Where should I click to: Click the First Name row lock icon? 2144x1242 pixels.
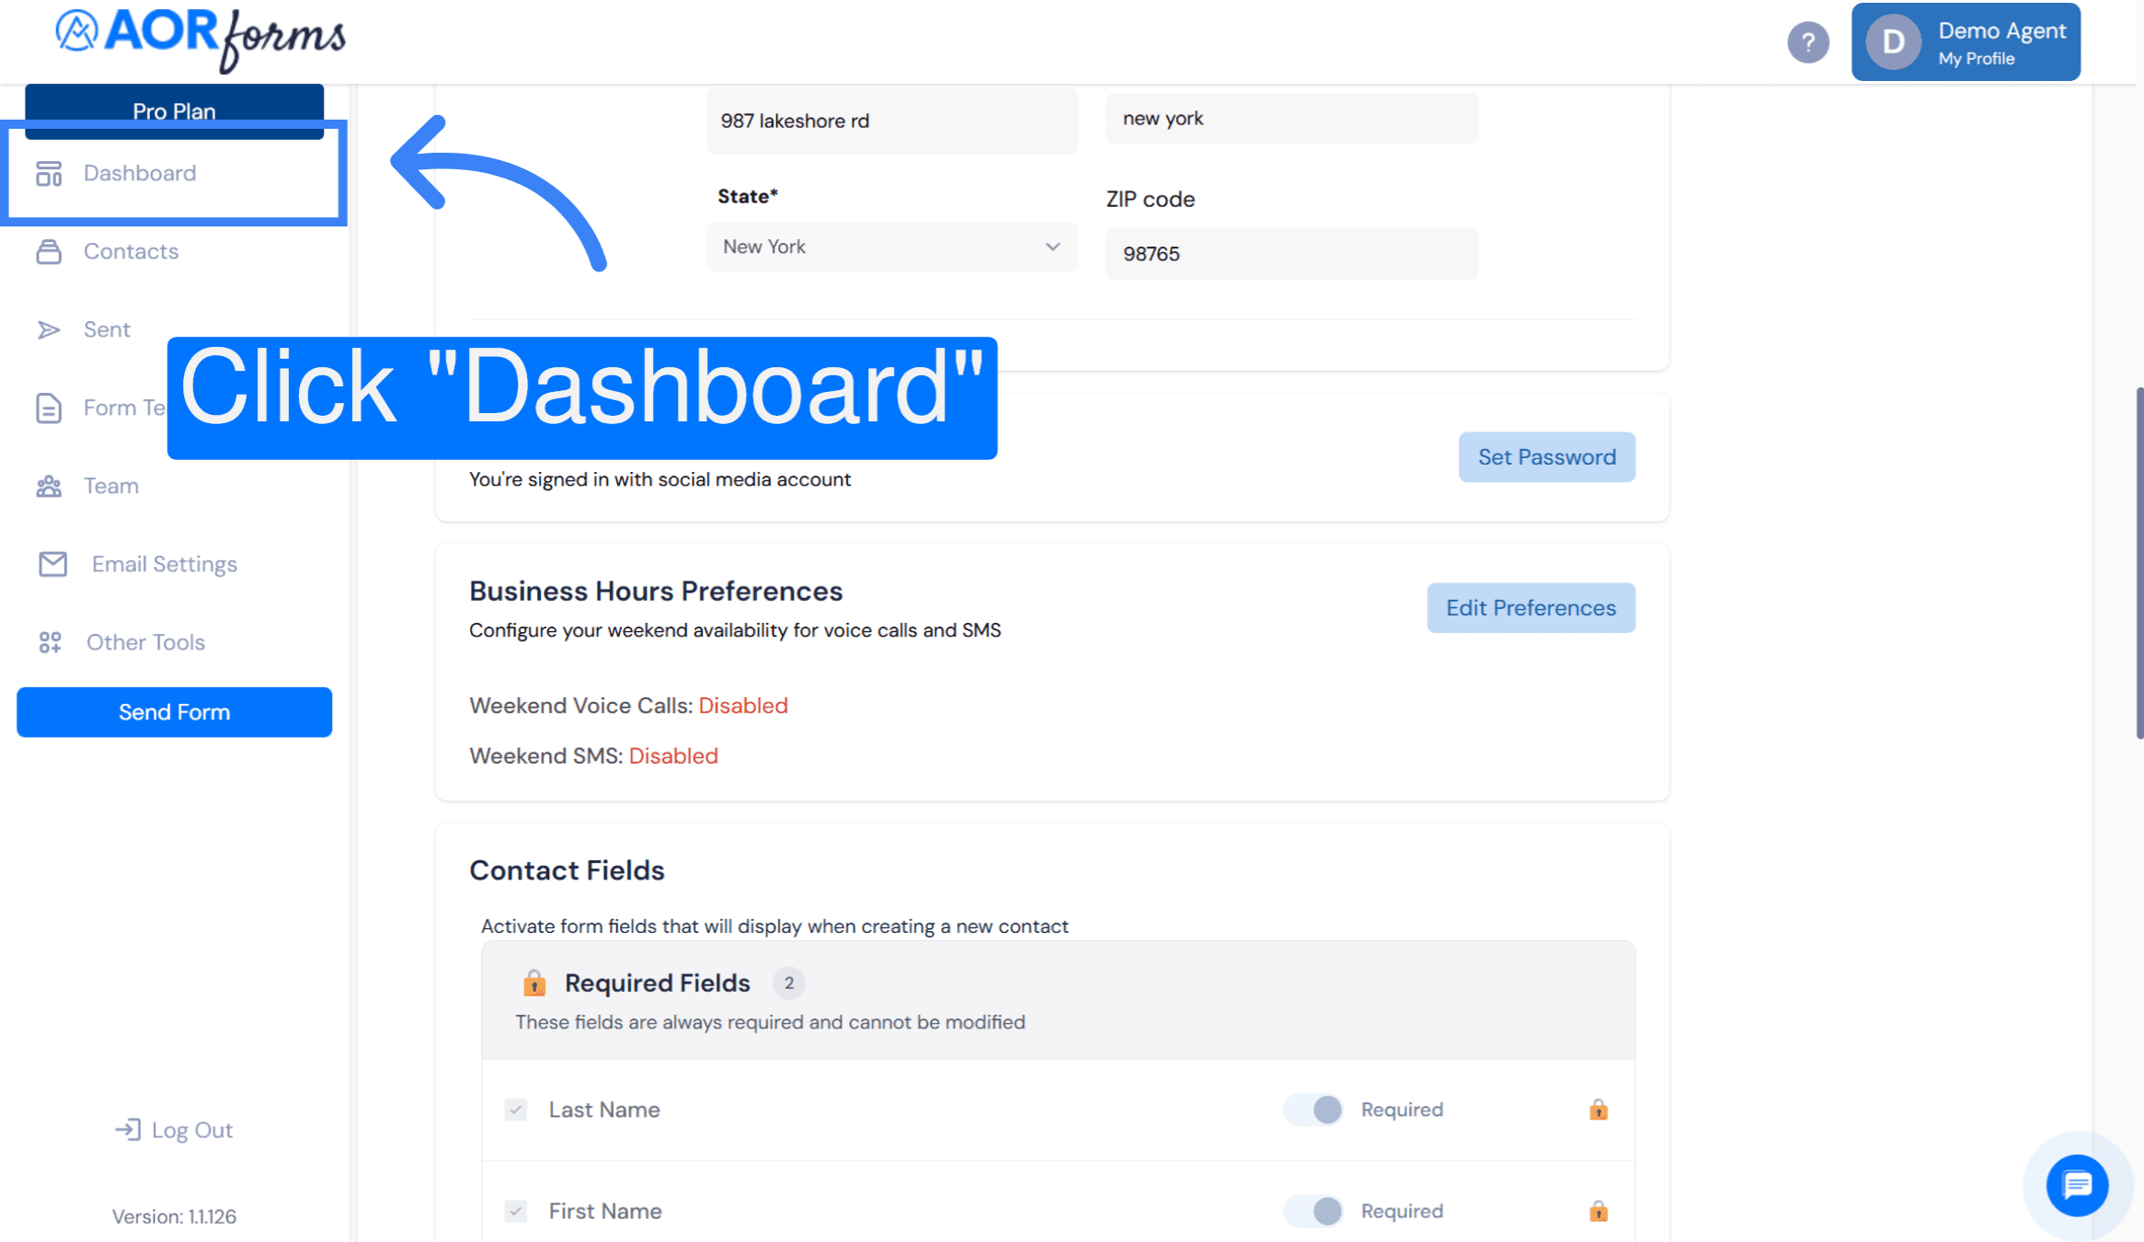(x=1599, y=1211)
